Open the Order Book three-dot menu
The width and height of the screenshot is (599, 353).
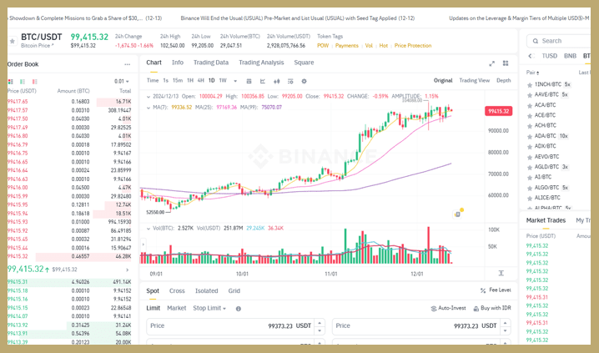tap(127, 64)
